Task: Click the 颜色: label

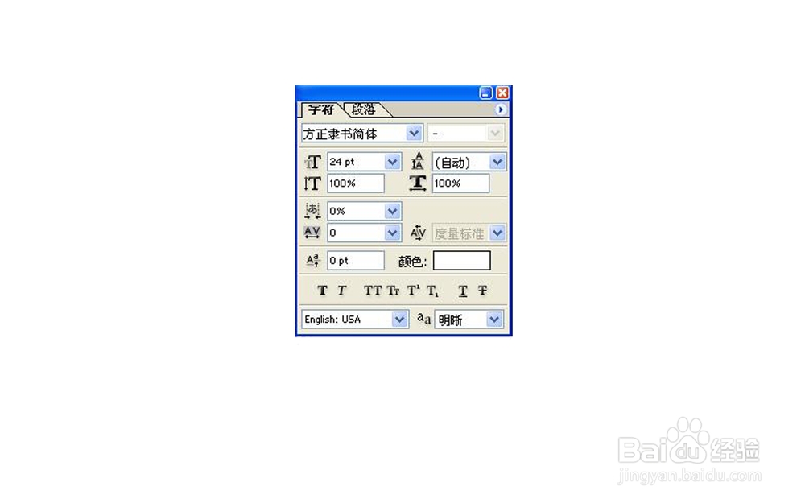Action: [x=413, y=262]
